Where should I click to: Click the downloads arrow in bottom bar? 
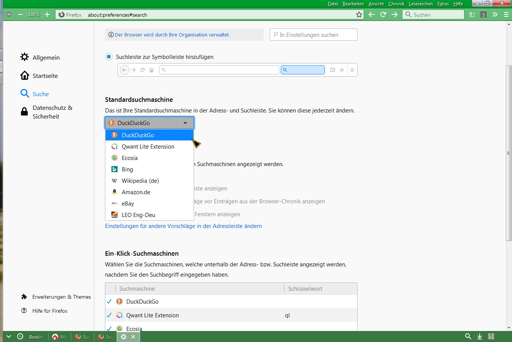coord(480,336)
